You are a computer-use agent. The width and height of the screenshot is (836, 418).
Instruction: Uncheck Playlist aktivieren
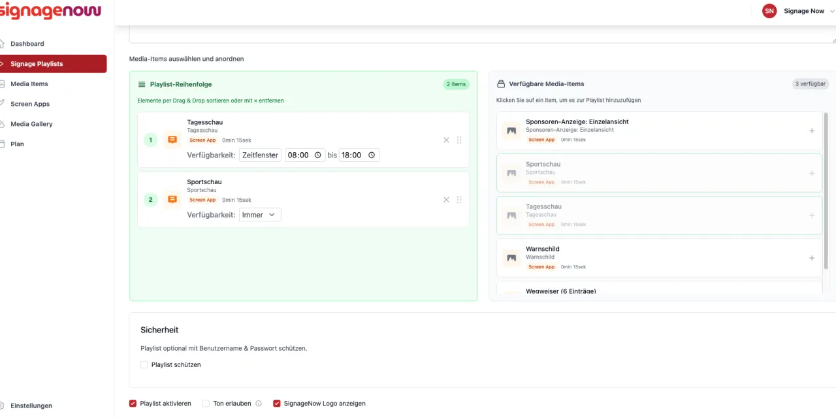click(133, 404)
